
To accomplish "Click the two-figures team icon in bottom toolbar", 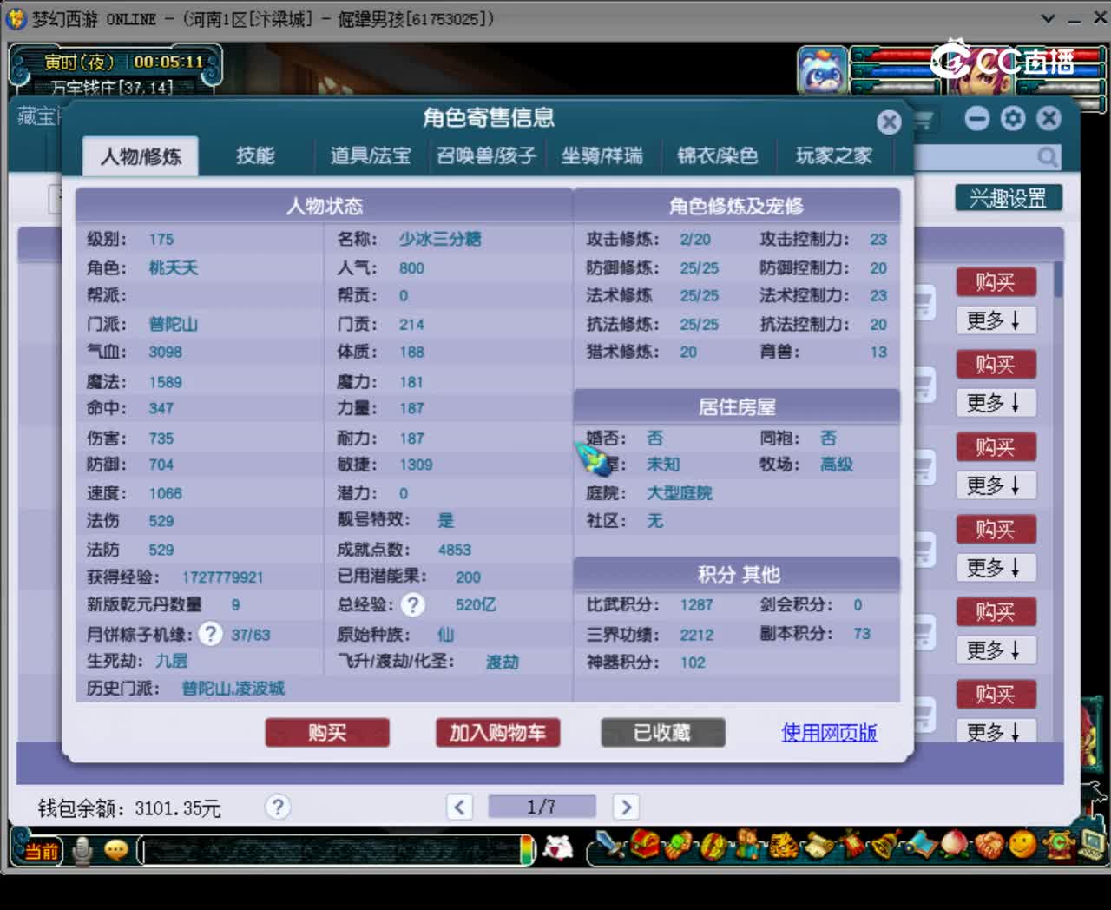I will coord(746,844).
